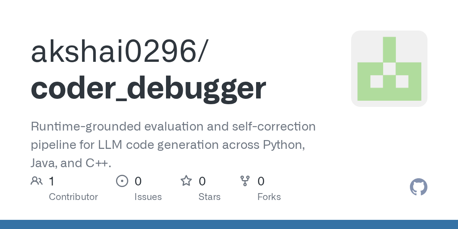Click the forks count number 0
Viewport: 458px width, 229px height.
[261, 181]
